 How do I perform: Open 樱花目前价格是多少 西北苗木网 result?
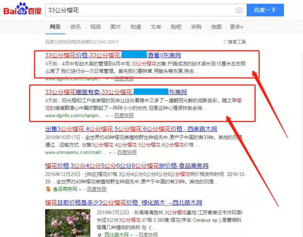pyautogui.click(x=124, y=203)
